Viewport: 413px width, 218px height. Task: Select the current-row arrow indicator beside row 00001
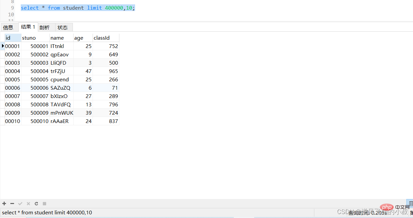(x=3, y=46)
